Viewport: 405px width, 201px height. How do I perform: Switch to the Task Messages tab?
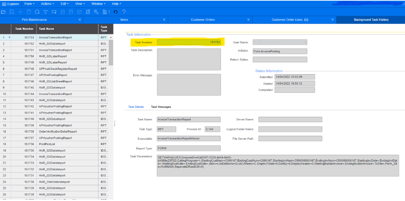tap(161, 107)
